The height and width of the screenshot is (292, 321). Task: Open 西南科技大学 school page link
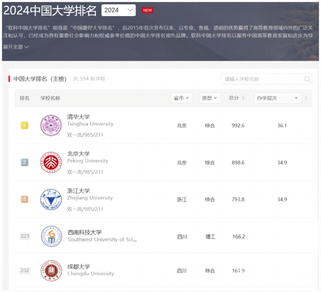click(x=85, y=232)
